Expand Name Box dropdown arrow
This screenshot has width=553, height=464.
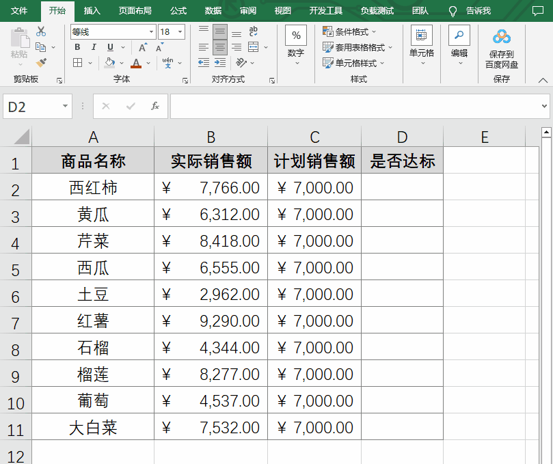pyautogui.click(x=65, y=106)
